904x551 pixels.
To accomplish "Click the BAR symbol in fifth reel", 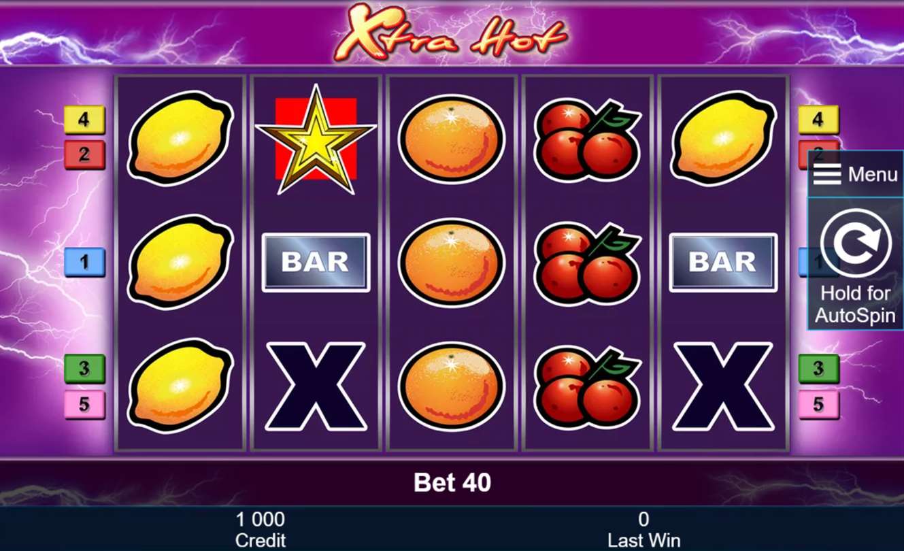I will [x=724, y=263].
